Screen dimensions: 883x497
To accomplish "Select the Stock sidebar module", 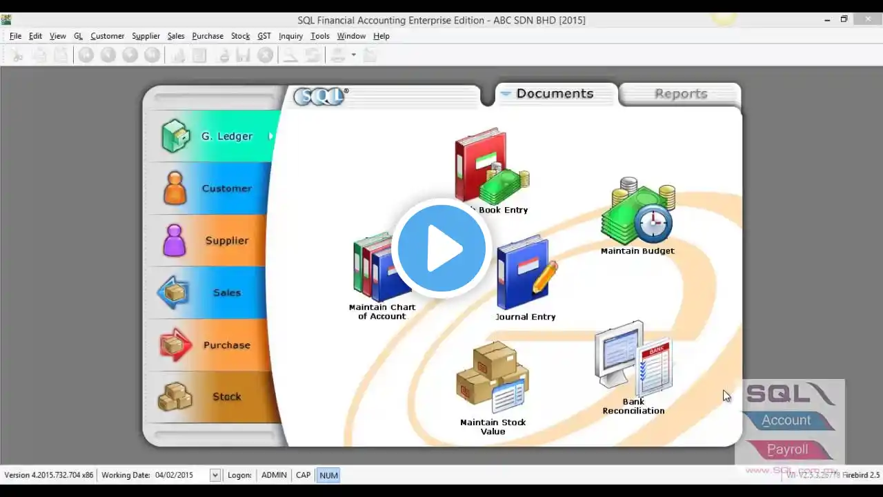I will pyautogui.click(x=214, y=397).
